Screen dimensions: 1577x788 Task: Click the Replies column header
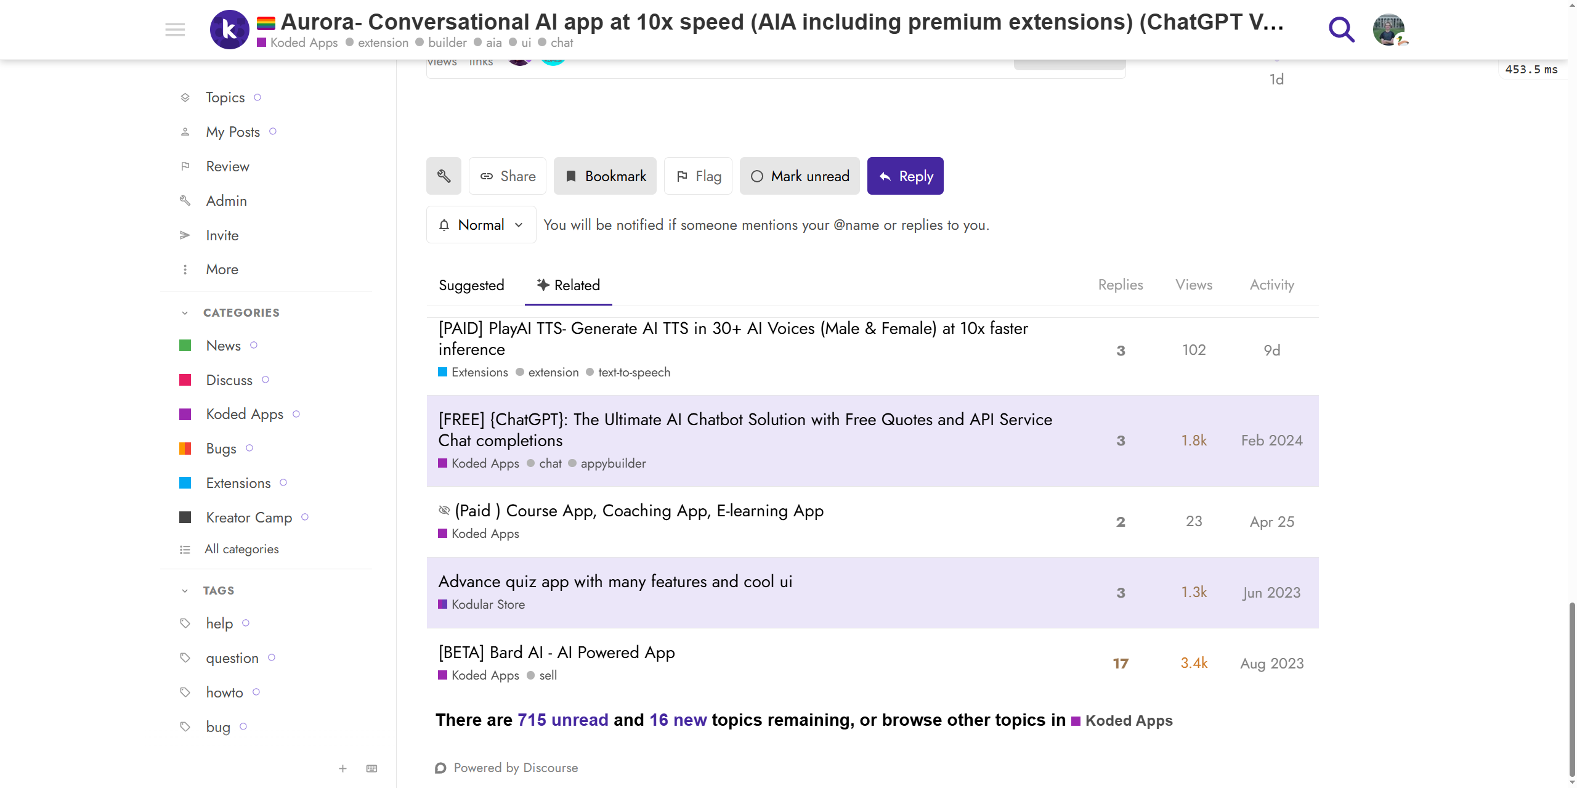1121,285
